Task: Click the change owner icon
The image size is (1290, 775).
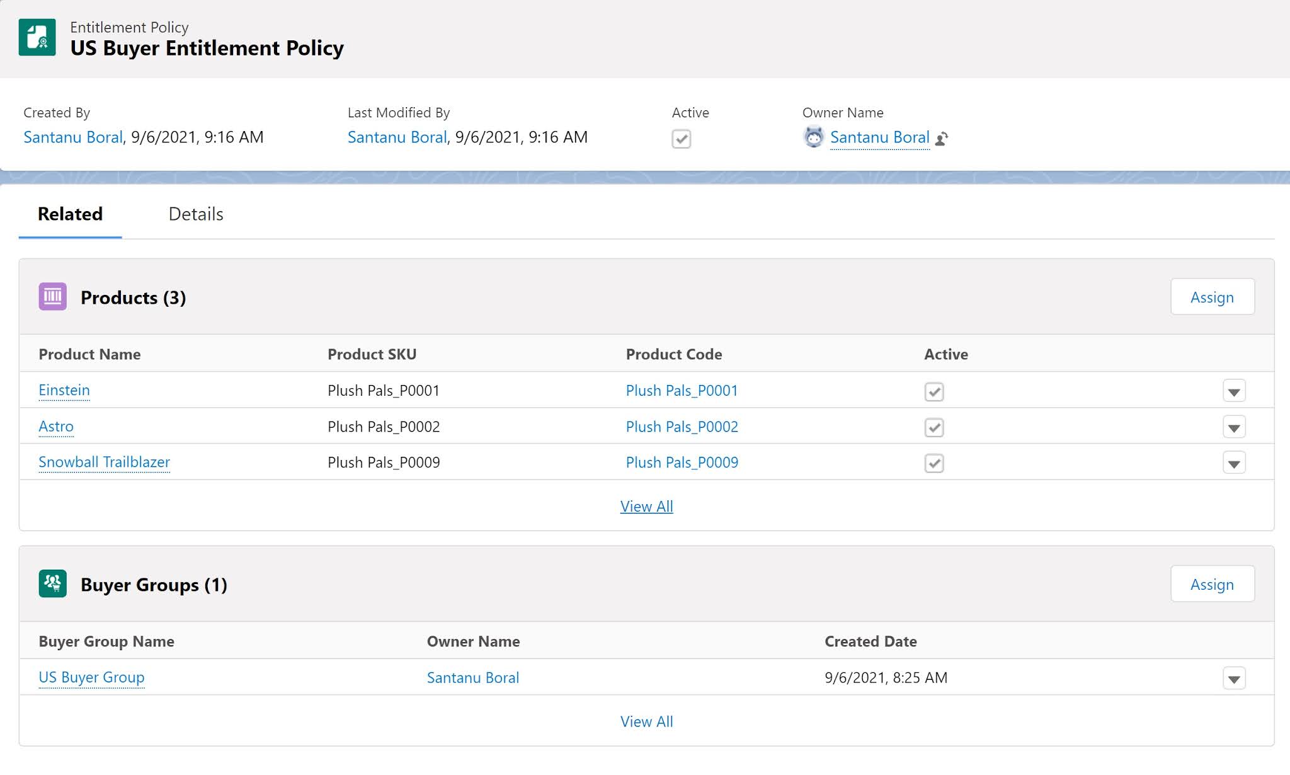Action: 942,138
